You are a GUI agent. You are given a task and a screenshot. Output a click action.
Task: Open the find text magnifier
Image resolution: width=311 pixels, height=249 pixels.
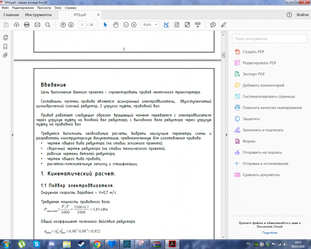click(x=48, y=25)
